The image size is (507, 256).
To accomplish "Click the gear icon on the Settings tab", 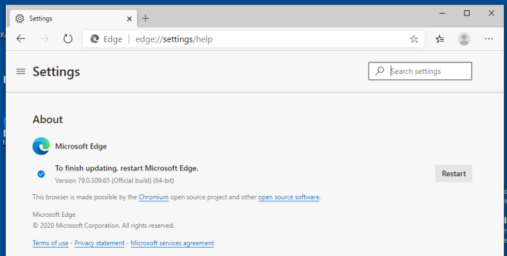I will [20, 19].
